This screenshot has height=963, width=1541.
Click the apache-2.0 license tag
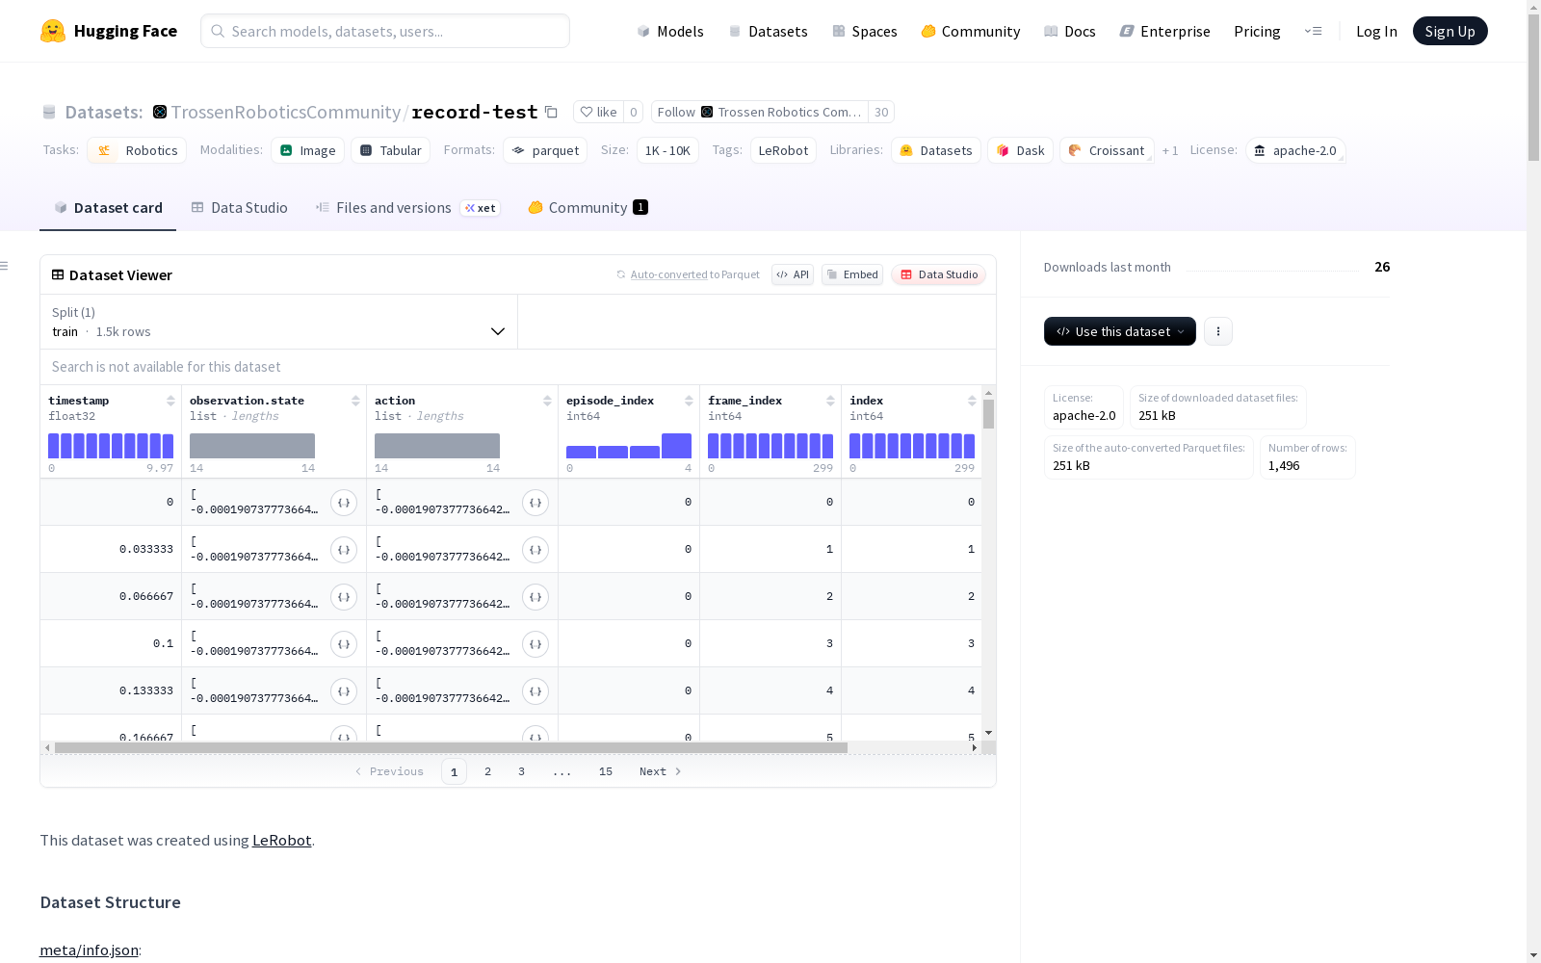coord(1295,150)
